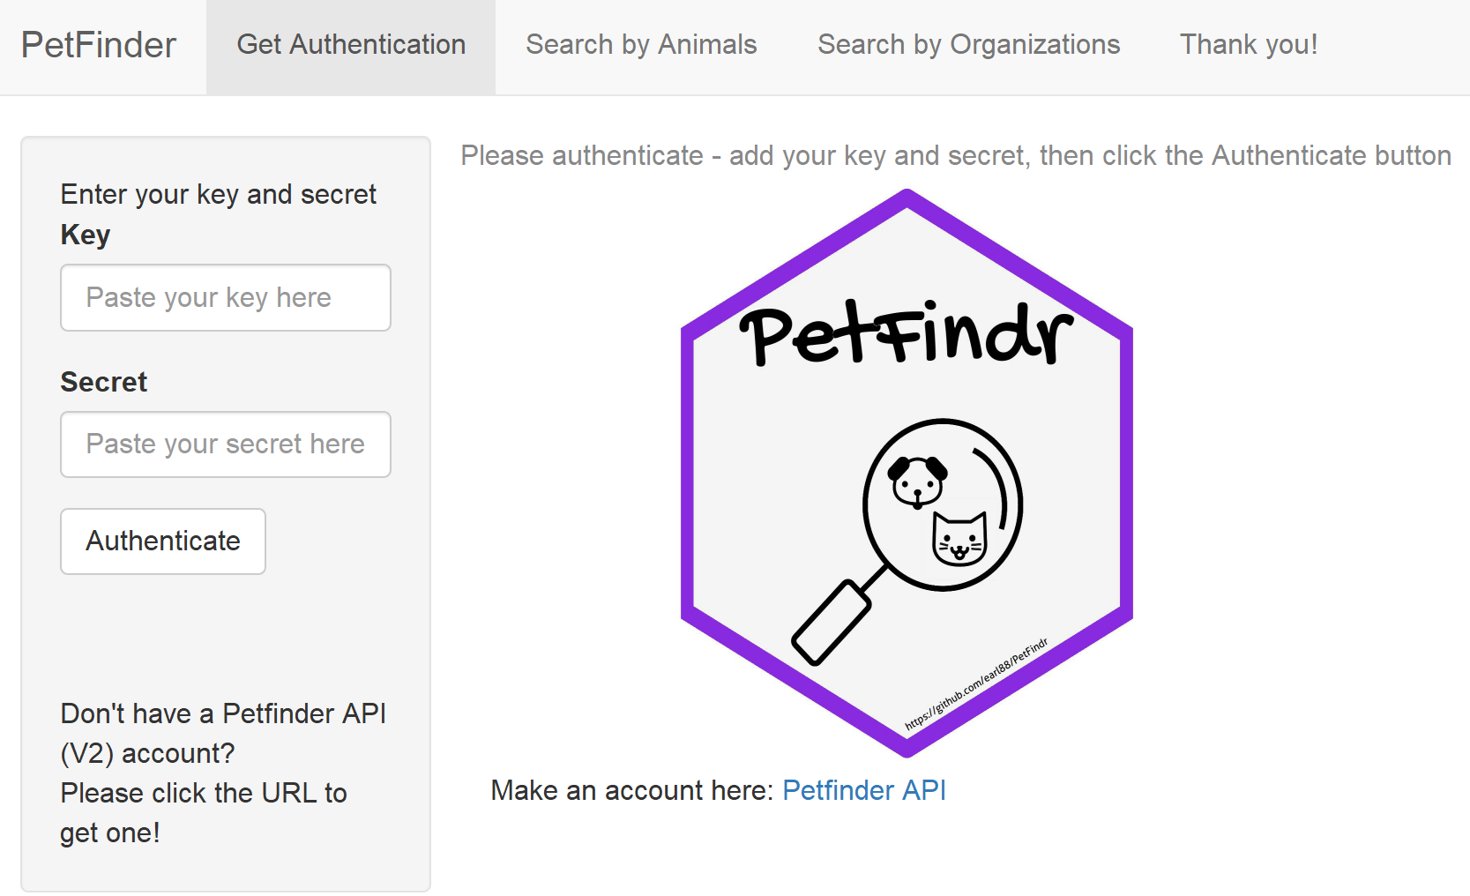The image size is (1470, 896).
Task: Open the Get Authentication tab
Action: click(x=351, y=45)
